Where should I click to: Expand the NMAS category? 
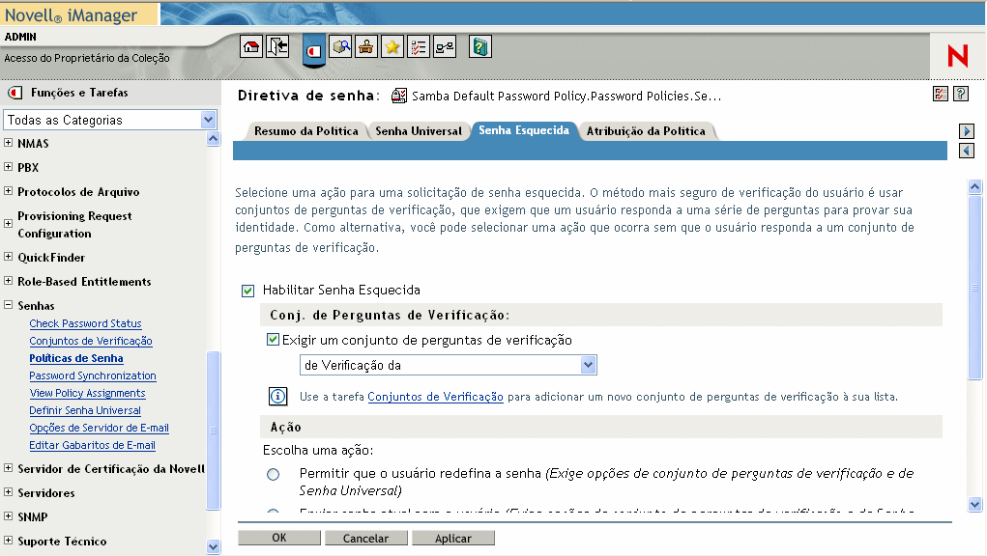[8, 143]
